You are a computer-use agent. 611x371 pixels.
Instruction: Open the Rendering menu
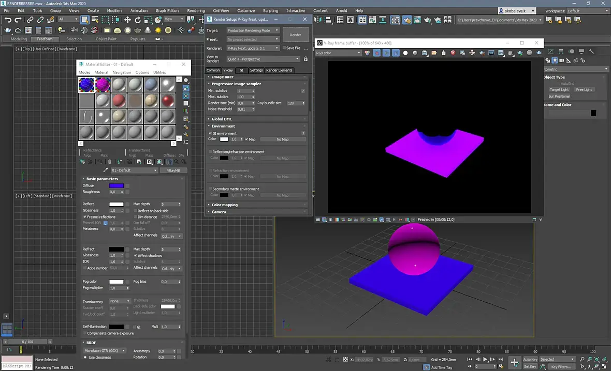pos(196,10)
